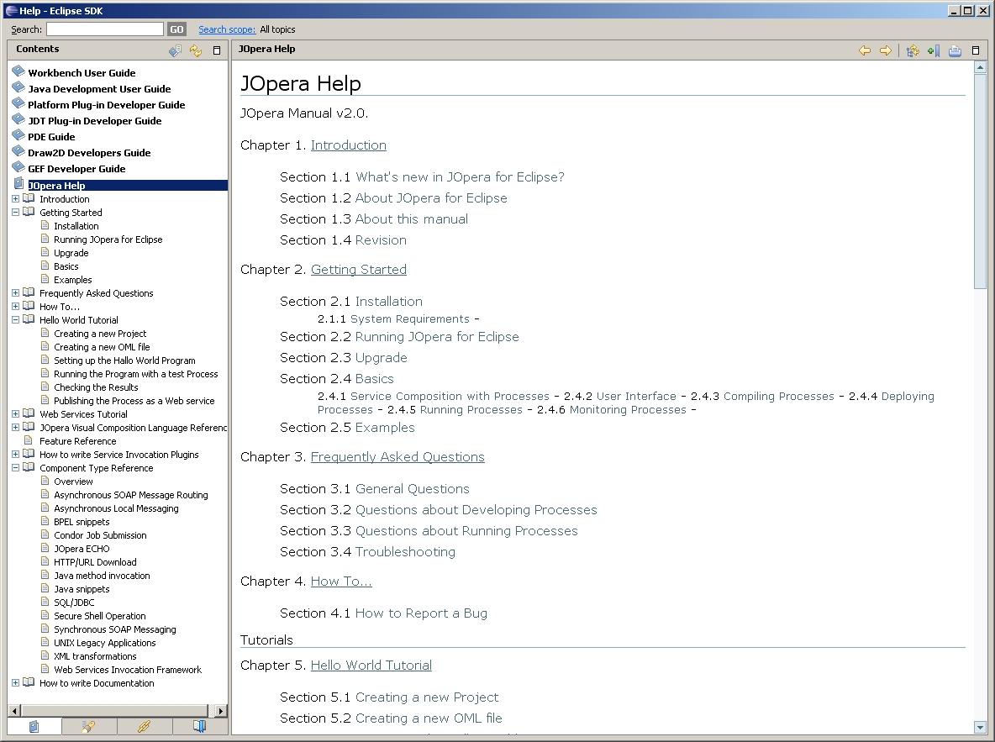This screenshot has height=742, width=995.
Task: Collapse the Component Type Reference node
Action: 15,468
